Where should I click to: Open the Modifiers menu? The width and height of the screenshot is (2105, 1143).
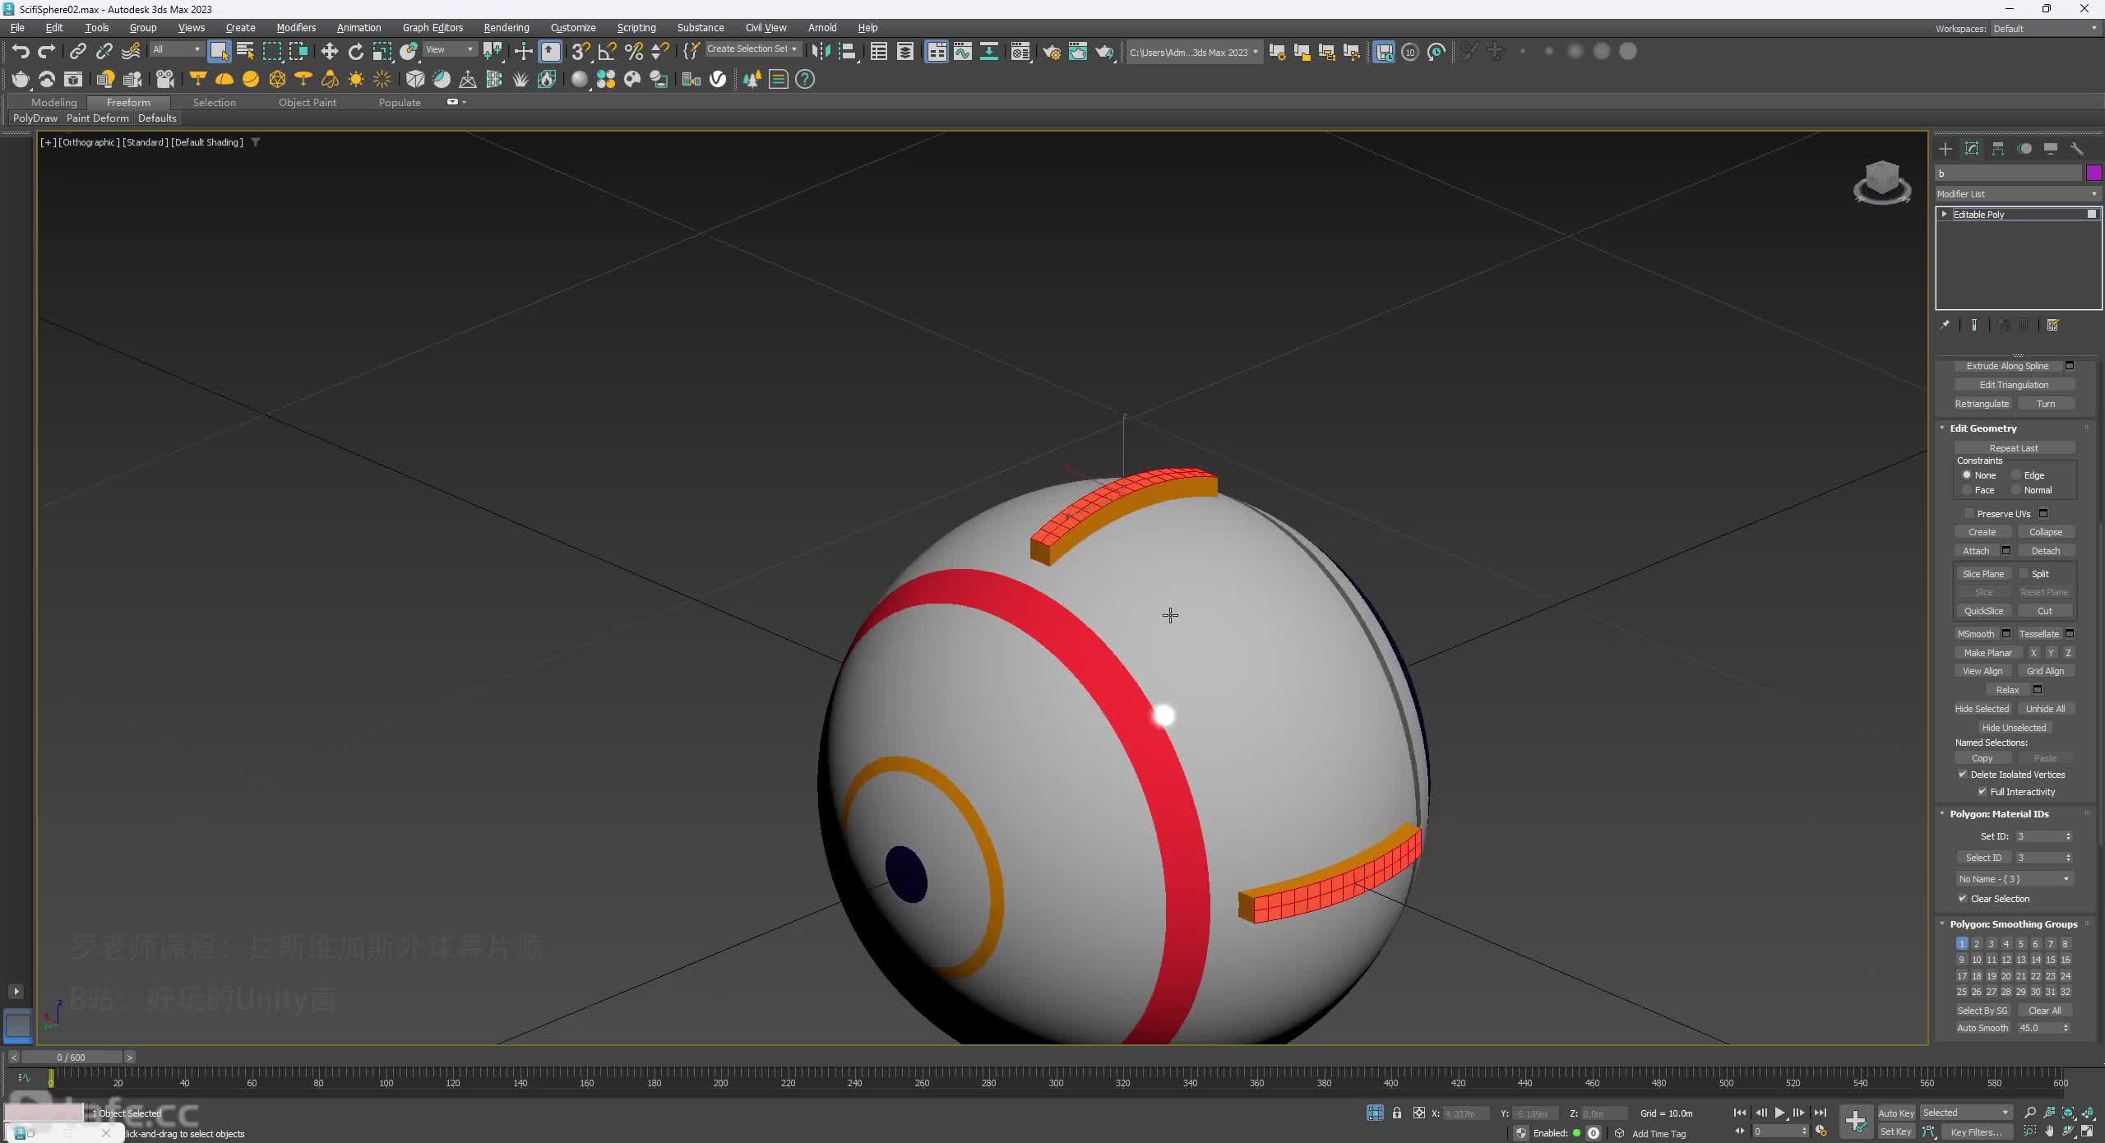pos(296,28)
